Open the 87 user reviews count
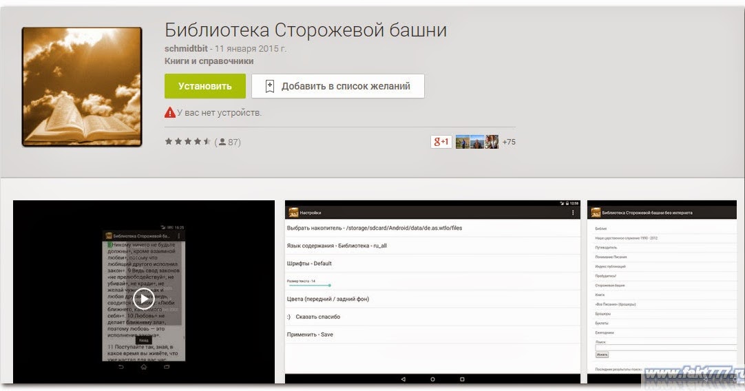Screen dimensions: 745x391 coord(228,142)
